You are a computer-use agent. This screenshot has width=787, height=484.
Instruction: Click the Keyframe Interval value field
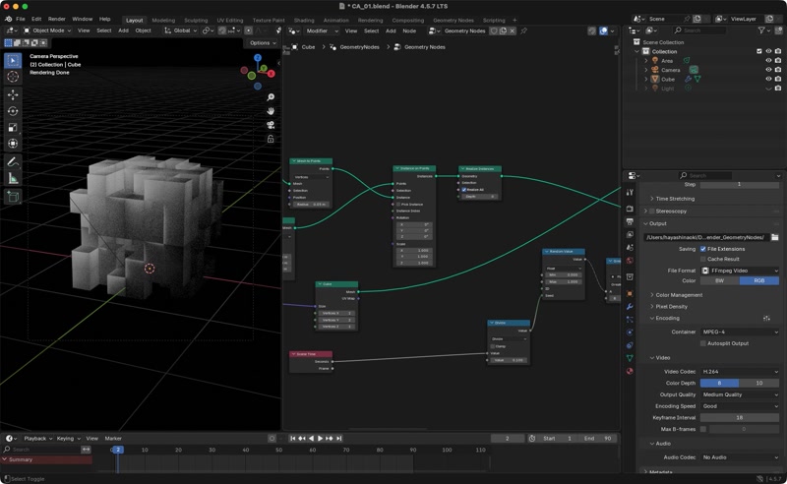(x=739, y=418)
